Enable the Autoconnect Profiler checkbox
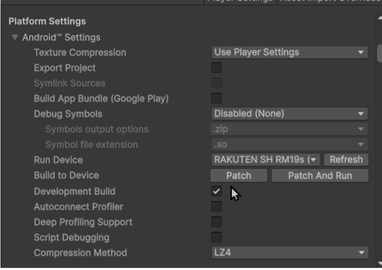 pos(216,207)
